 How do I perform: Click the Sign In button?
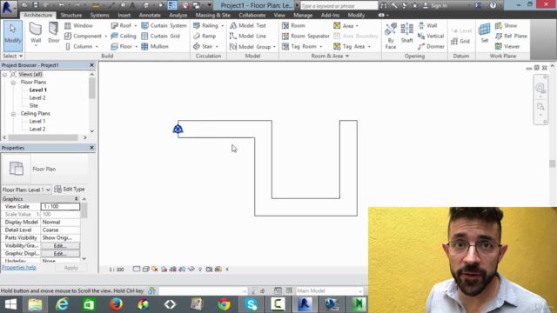click(435, 5)
